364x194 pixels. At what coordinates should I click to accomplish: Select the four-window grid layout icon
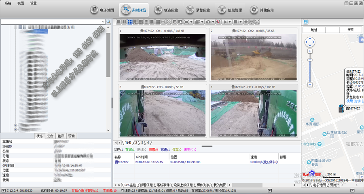tap(130, 21)
